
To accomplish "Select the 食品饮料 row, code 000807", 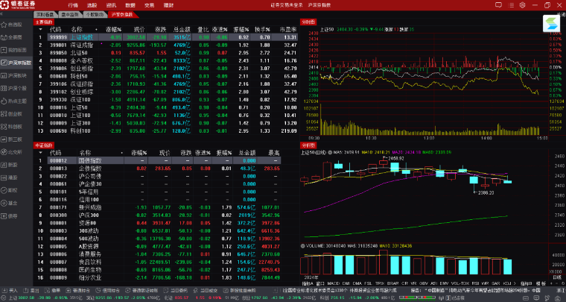I will (x=157, y=262).
